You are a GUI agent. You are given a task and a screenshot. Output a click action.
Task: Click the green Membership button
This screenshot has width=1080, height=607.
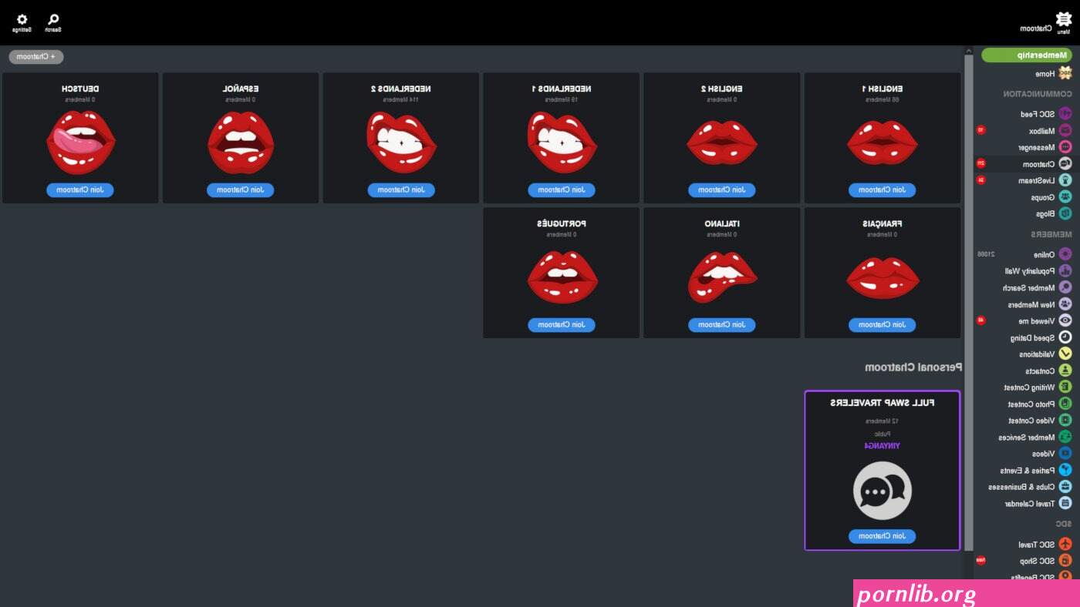coord(1027,55)
